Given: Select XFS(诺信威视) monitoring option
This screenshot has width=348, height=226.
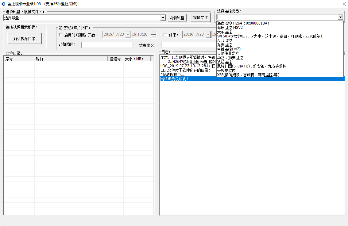Looking at the screenshot, I should pyautogui.click(x=280, y=75).
